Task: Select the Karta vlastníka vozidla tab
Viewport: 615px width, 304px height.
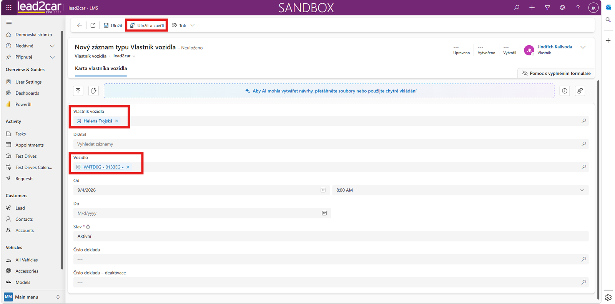Action: coord(101,68)
